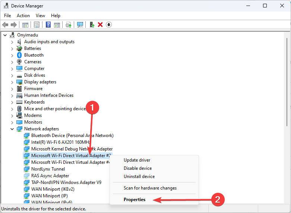Click the red X uninstall device icon
This screenshot has width=291, height=213.
point(100,25)
